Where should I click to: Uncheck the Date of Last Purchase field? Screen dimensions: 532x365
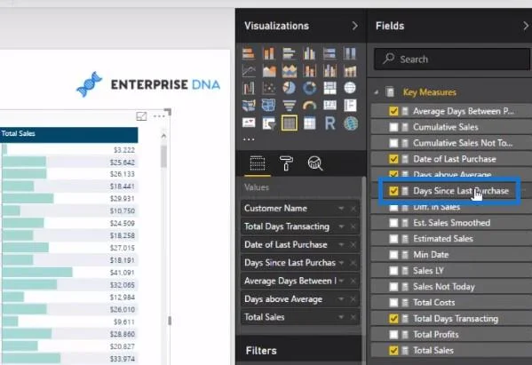pyautogui.click(x=393, y=159)
